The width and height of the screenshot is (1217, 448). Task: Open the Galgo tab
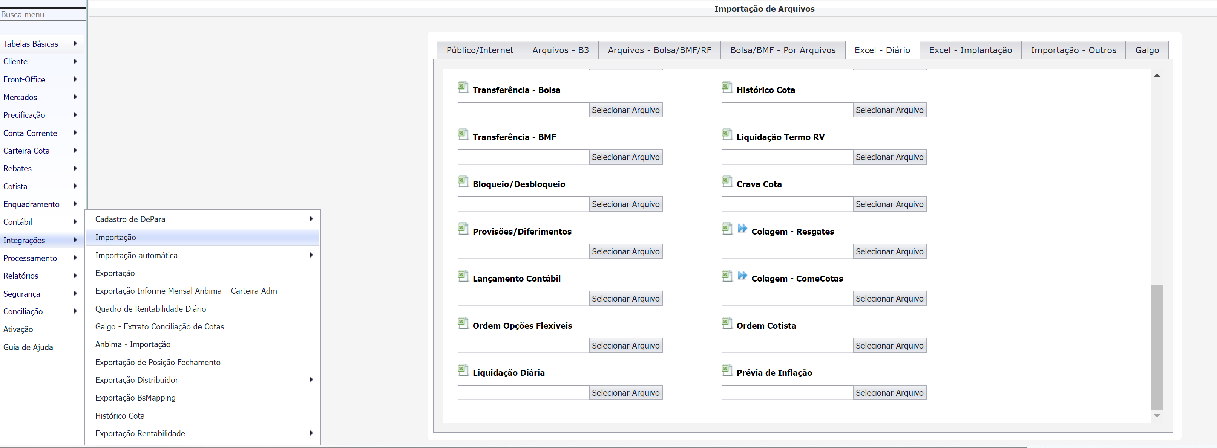[1146, 50]
